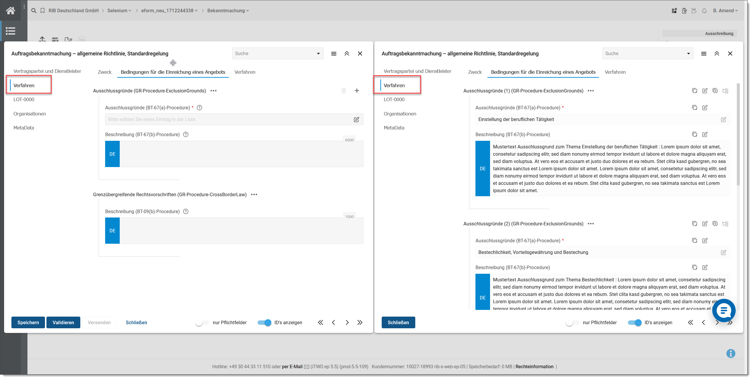
Task: Open the Rechteinformation link in footer
Action: (534, 366)
